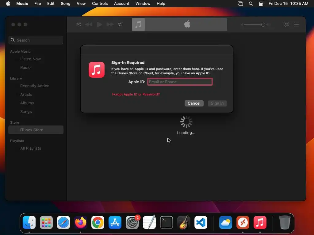Click the Search field in the sidebar
The image size is (314, 235).
(36, 40)
